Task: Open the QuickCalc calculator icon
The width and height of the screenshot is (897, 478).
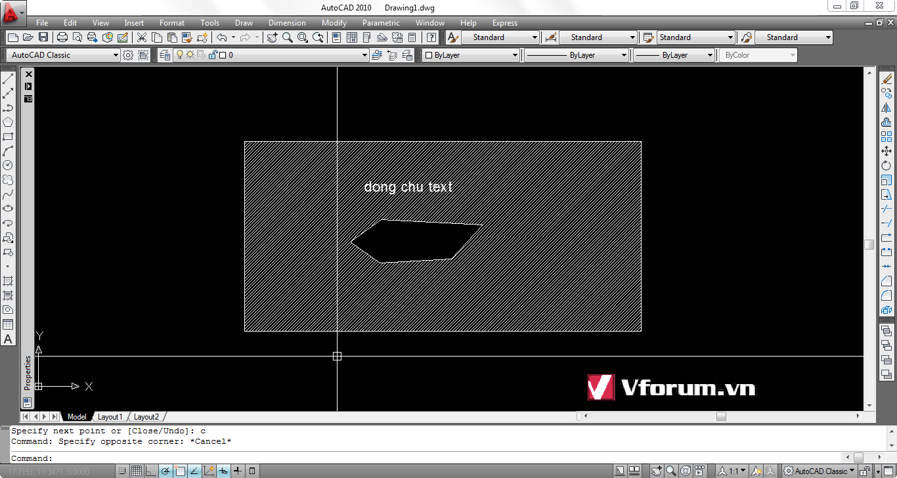Action: (413, 37)
